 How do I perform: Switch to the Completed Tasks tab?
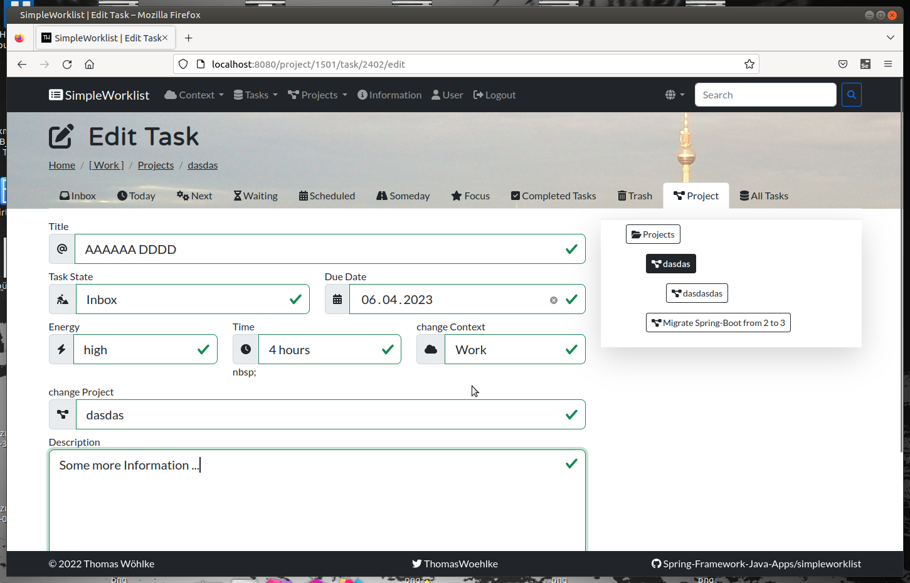(x=554, y=196)
